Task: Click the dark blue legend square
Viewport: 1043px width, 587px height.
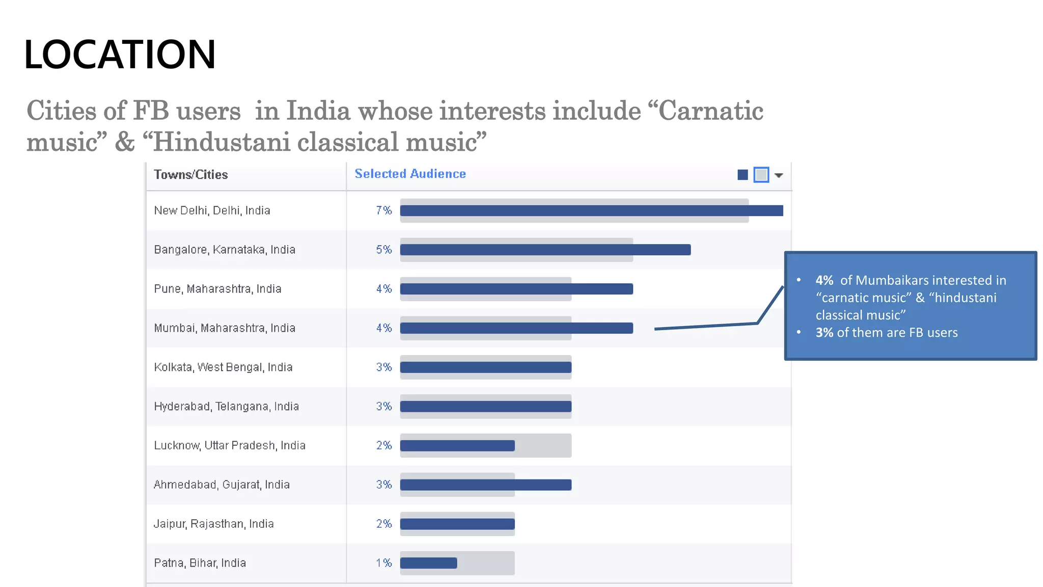Action: tap(743, 175)
